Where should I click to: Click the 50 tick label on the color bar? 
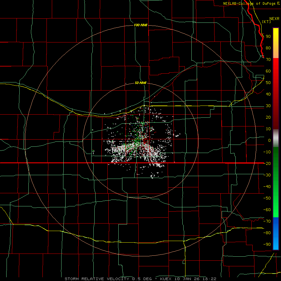click(268, 83)
